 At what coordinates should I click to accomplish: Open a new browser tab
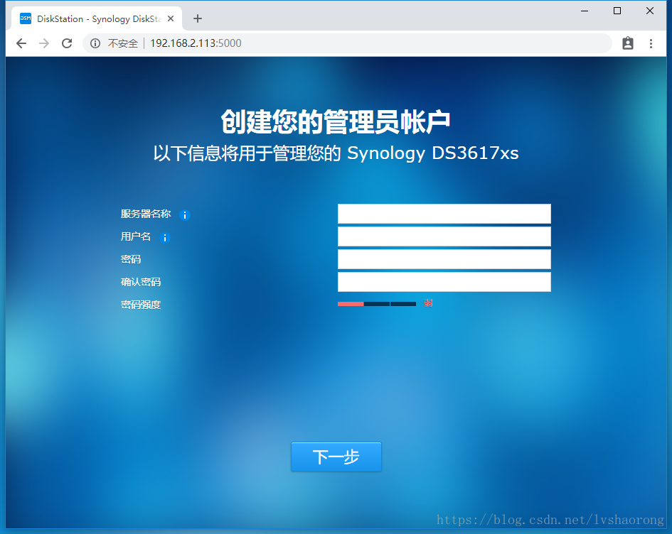coord(198,18)
